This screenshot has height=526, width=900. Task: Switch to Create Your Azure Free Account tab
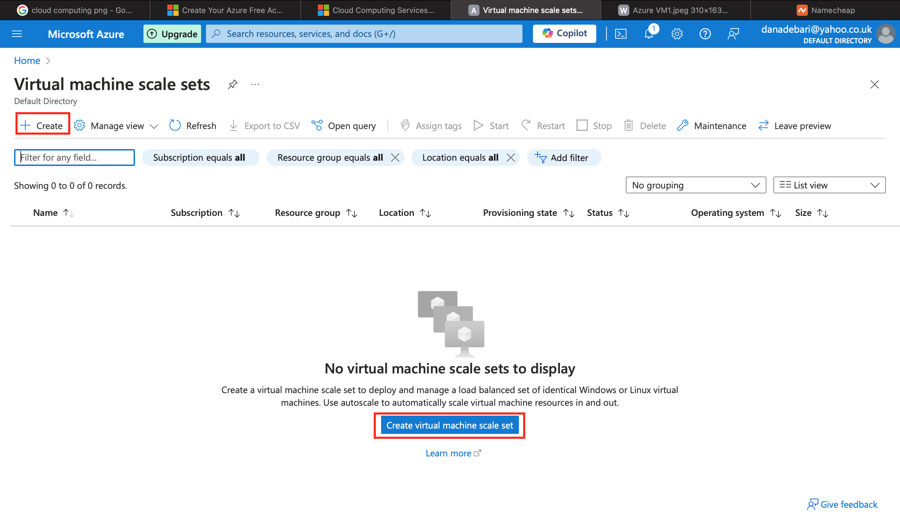click(225, 10)
